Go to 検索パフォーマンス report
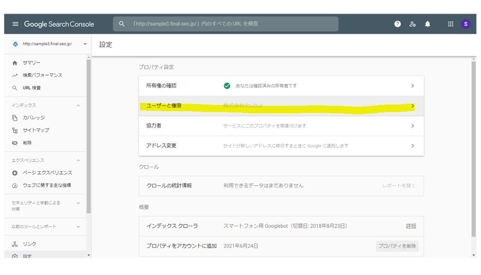This screenshot has width=481, height=275. click(42, 76)
